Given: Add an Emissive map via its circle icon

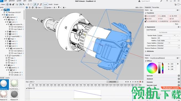Looking at the screenshot, I should pos(179,82).
